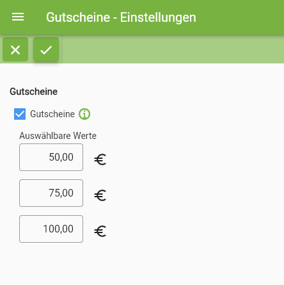The height and width of the screenshot is (285, 284).
Task: Click the blank area below the value fields
Action: 142,264
